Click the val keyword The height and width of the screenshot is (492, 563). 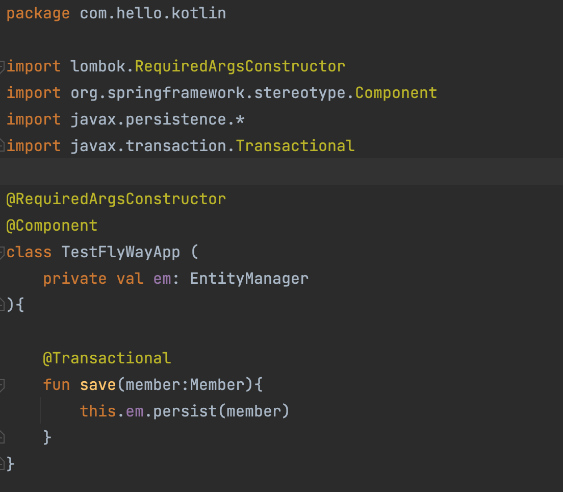click(x=130, y=279)
